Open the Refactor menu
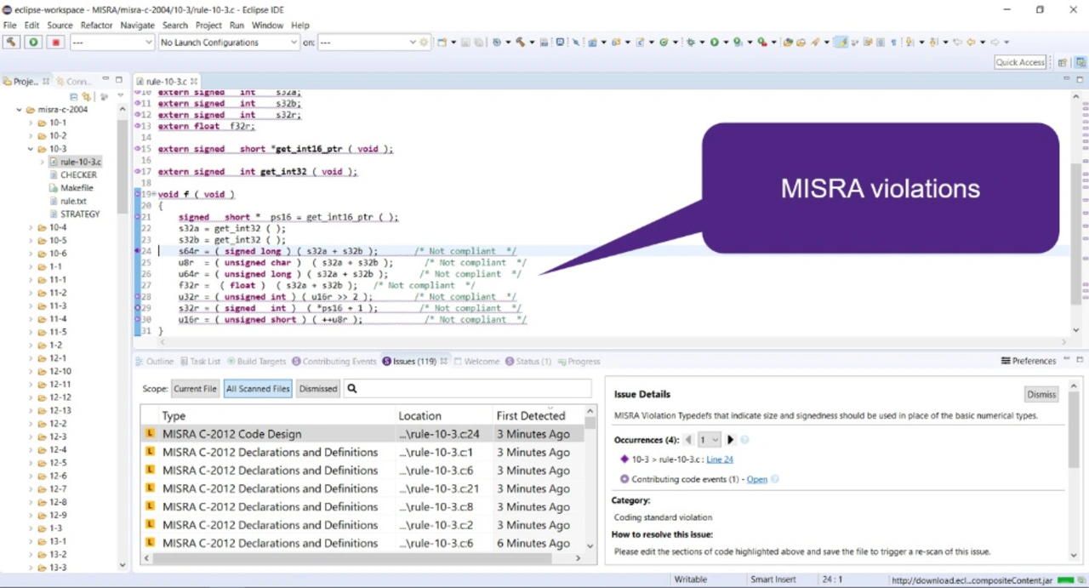The image size is (1089, 588). click(x=96, y=26)
